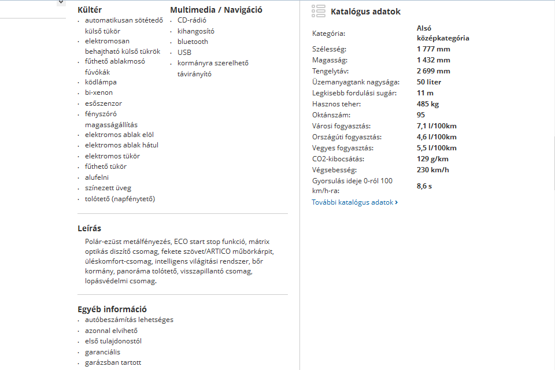
Task: Select the Leírás section heading
Action: click(x=90, y=228)
